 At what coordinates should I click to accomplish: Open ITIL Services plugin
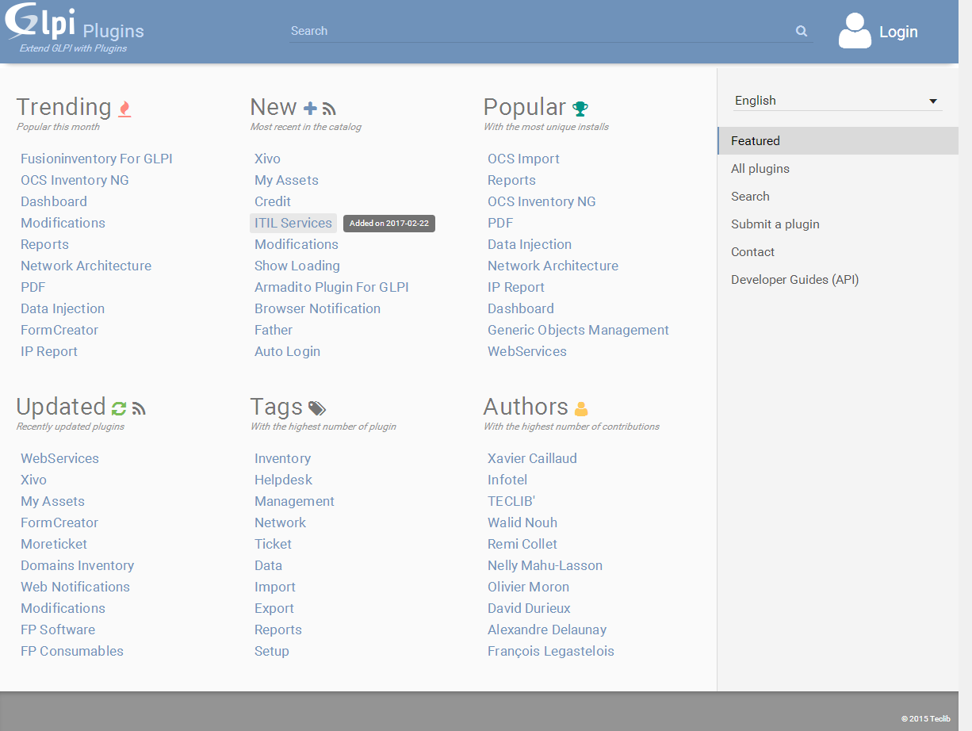[293, 223]
